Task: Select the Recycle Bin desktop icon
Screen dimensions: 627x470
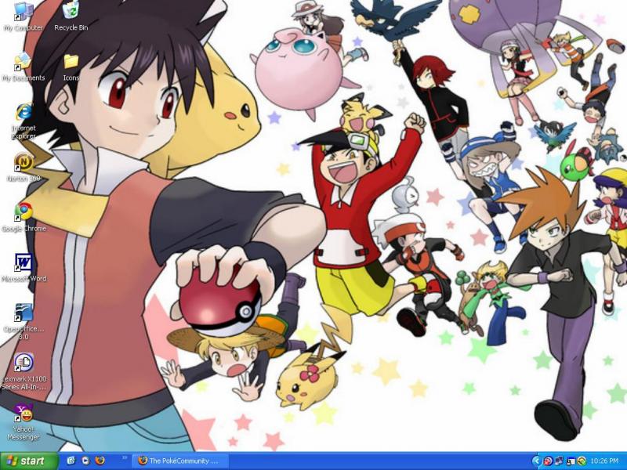Action: coord(71,16)
